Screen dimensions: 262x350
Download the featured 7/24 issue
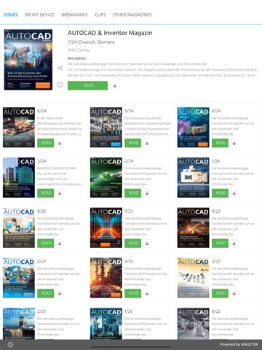[x=115, y=85]
